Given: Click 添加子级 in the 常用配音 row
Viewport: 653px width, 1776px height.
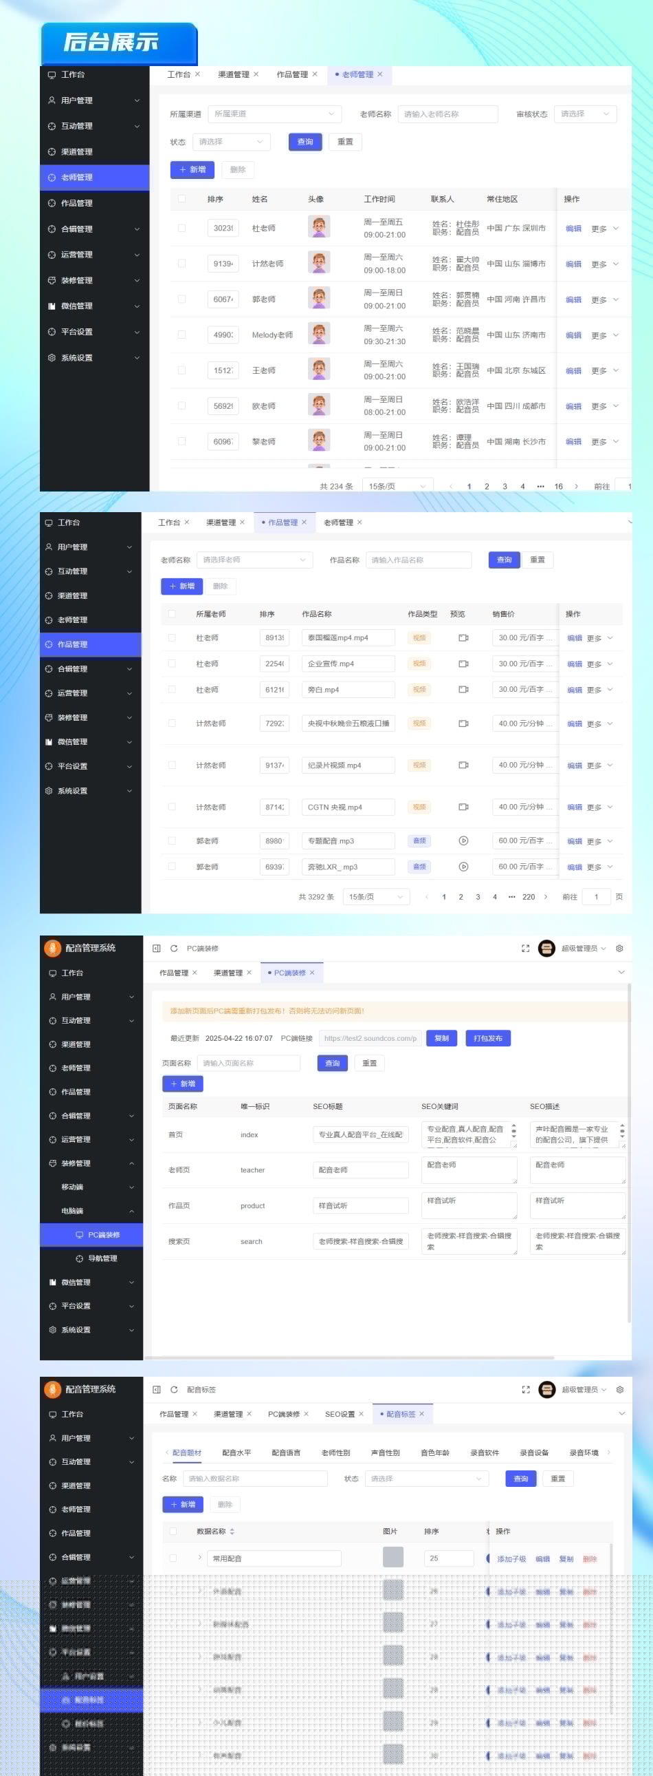Looking at the screenshot, I should 511,1558.
